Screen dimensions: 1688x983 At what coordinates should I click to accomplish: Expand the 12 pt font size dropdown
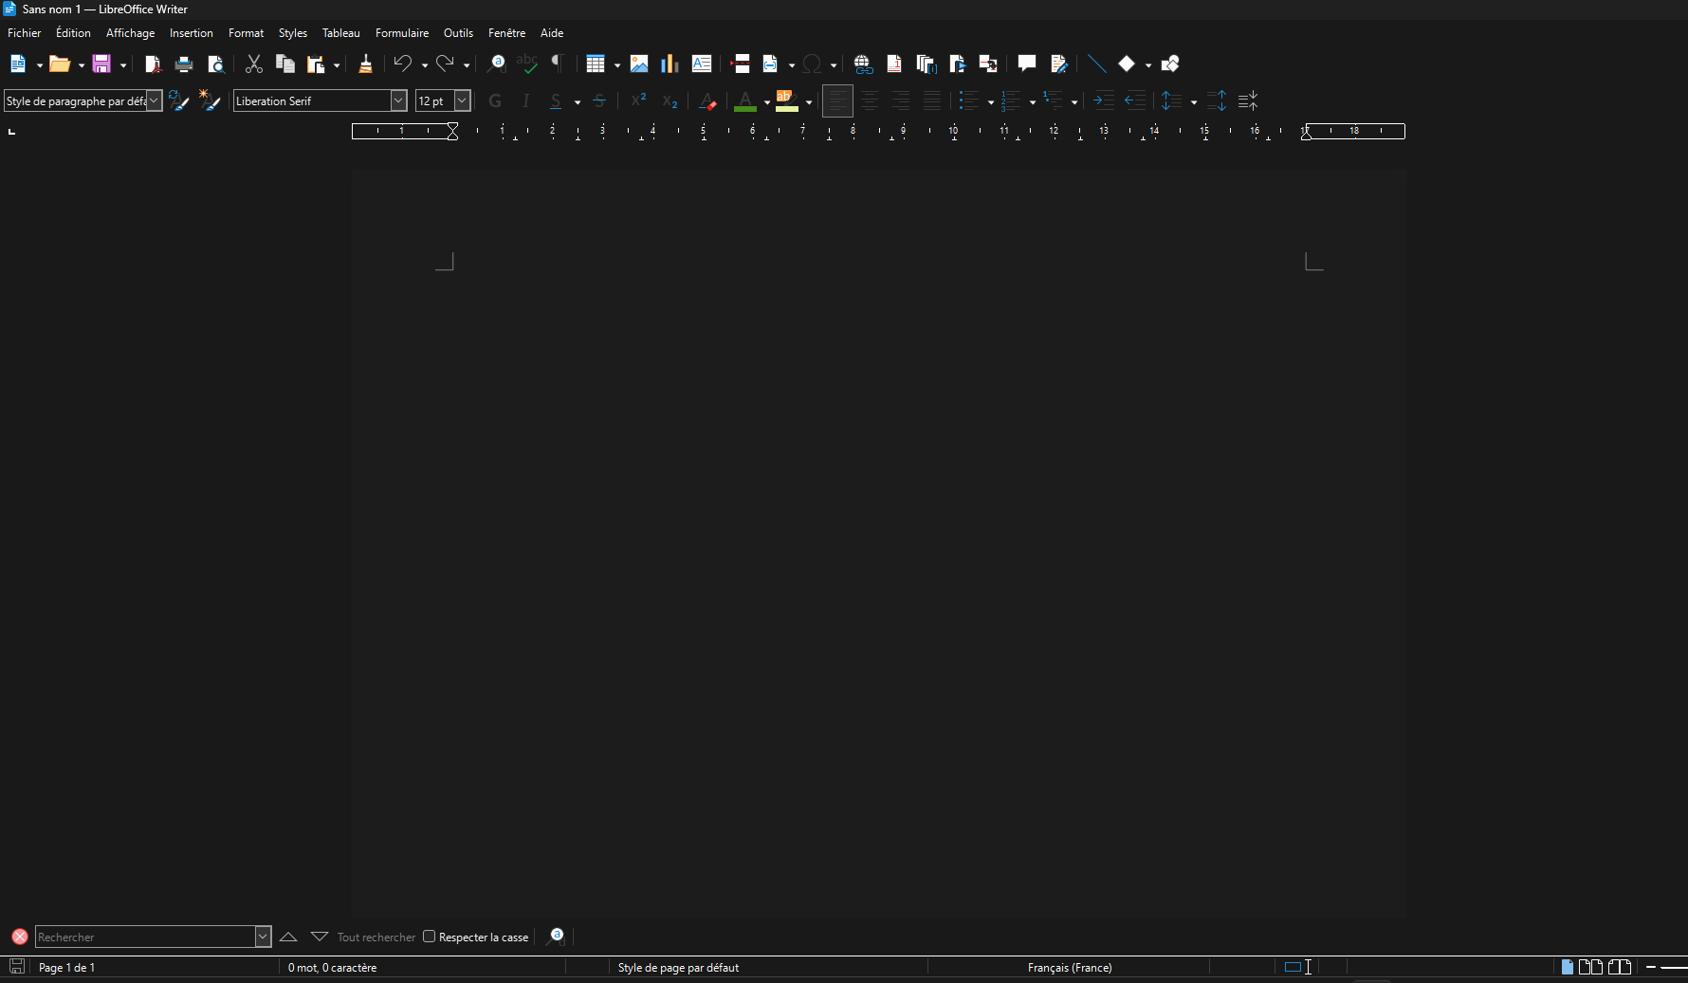click(462, 100)
